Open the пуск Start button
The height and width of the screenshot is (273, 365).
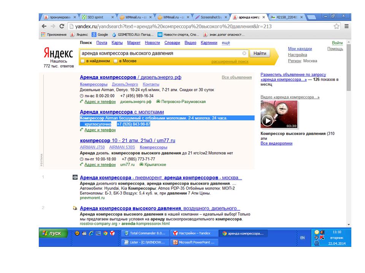[53, 233]
